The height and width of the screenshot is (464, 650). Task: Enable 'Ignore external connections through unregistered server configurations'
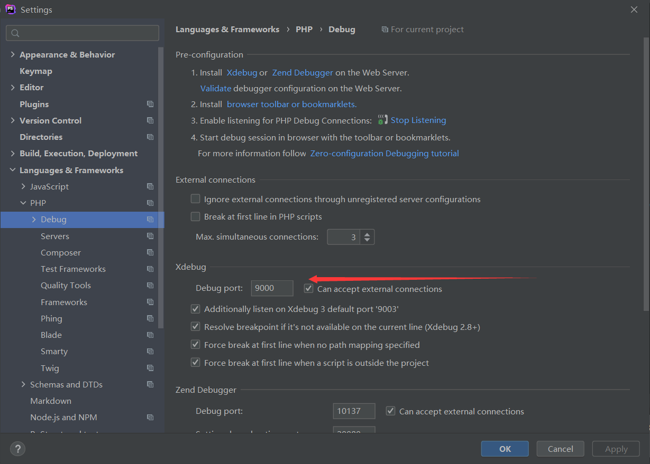196,199
